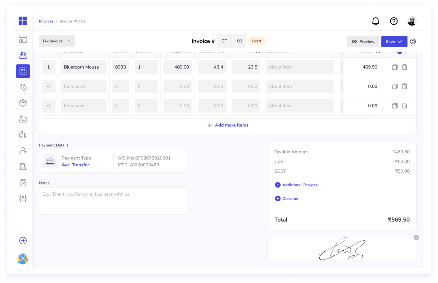The image size is (438, 283).
Task: Duplicate the Bluetooth Mouse line item
Action: 394,67
